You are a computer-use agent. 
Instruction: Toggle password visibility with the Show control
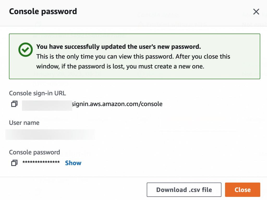[73, 163]
